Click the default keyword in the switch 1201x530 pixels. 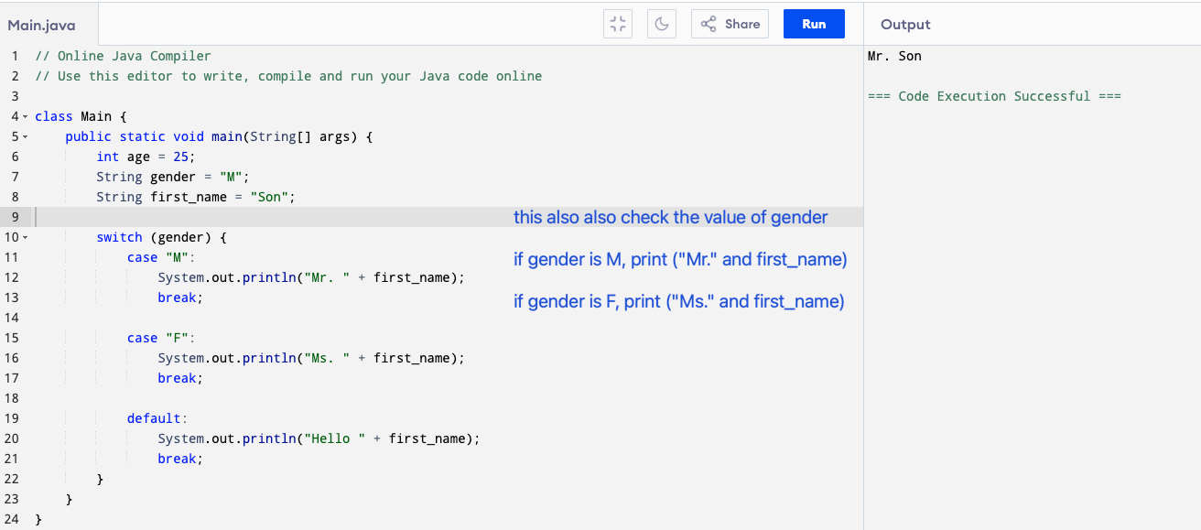157,418
